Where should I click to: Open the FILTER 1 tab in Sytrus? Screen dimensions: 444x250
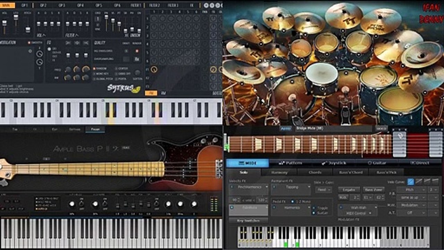[x=136, y=5]
